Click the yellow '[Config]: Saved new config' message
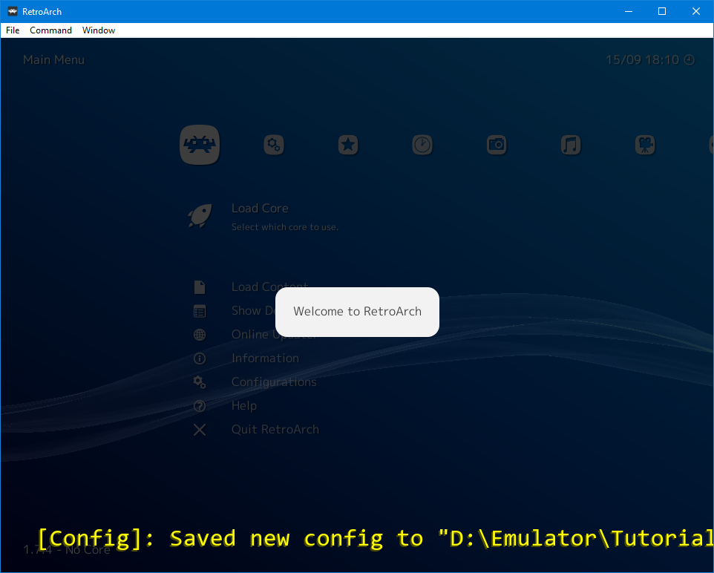Image resolution: width=714 pixels, height=573 pixels. tap(376, 538)
